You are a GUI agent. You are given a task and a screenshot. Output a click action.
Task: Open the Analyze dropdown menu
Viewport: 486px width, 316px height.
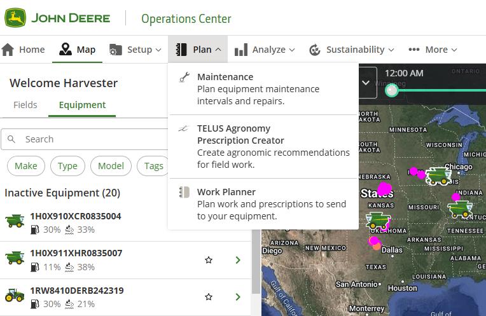click(x=265, y=50)
